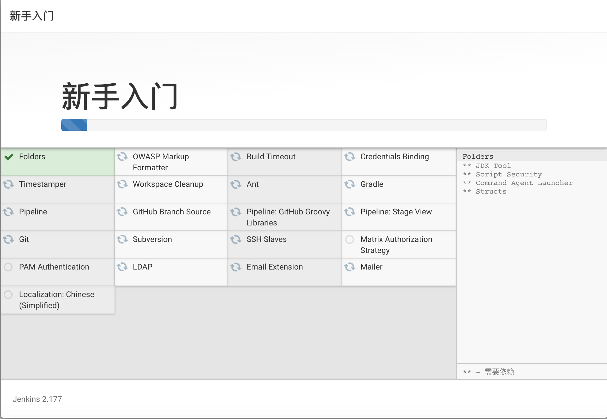Select the GitHub Branch Source plugin

click(171, 212)
